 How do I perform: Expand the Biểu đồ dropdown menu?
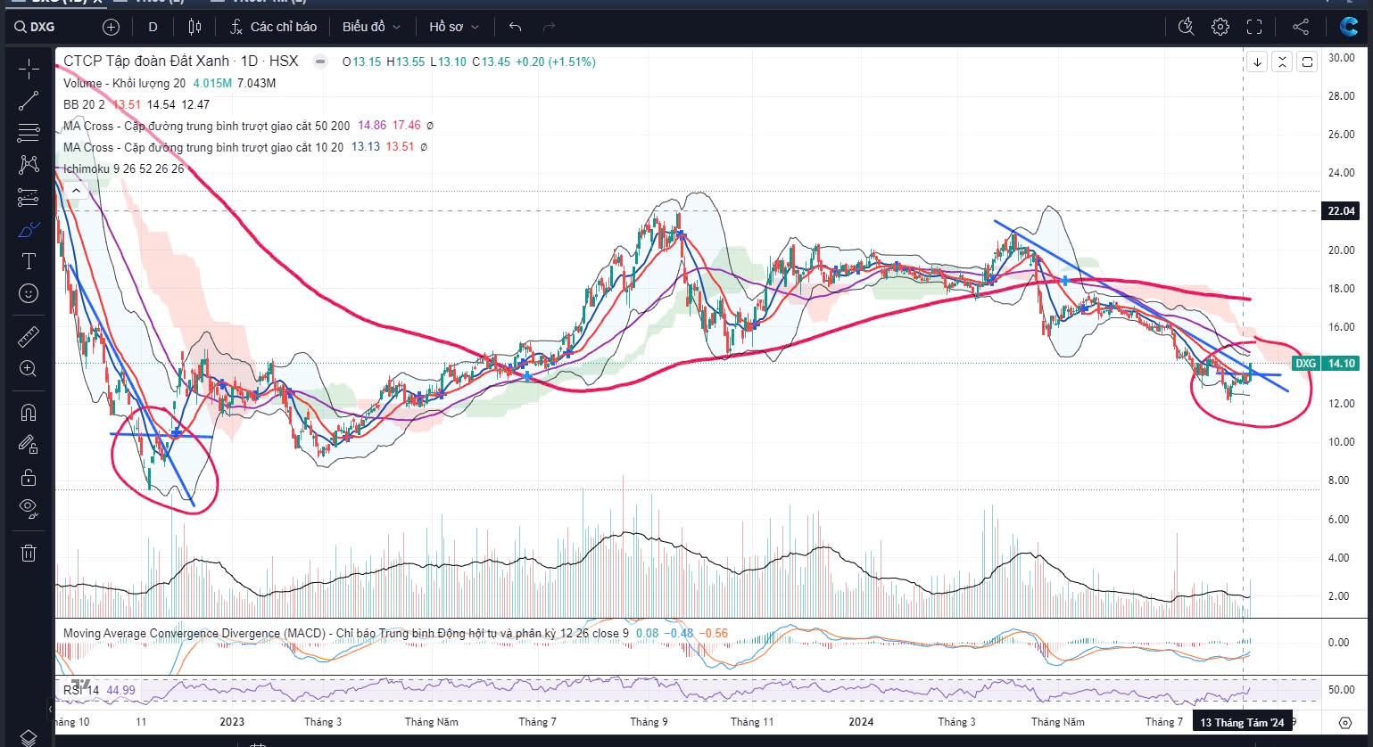point(372,27)
